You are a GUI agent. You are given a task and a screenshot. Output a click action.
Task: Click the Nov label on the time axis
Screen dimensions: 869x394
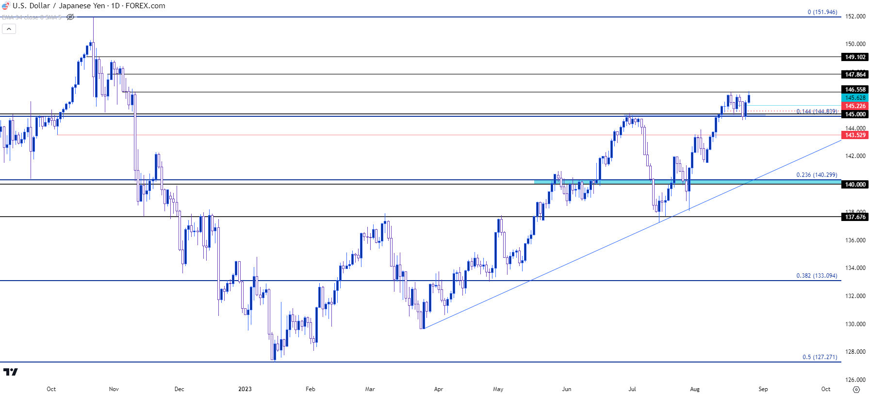[x=114, y=389]
